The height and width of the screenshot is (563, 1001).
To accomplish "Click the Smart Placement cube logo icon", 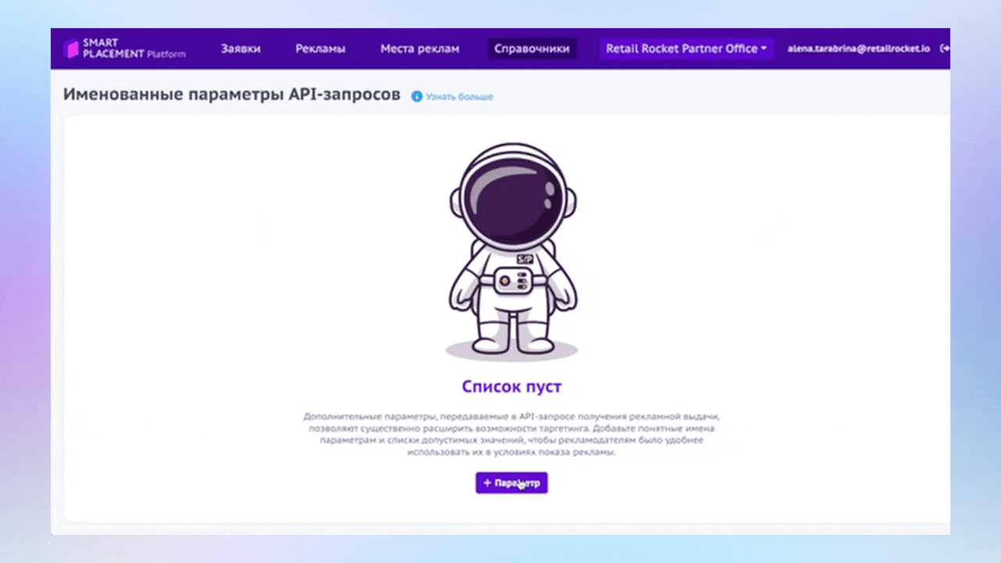I will pos(71,48).
